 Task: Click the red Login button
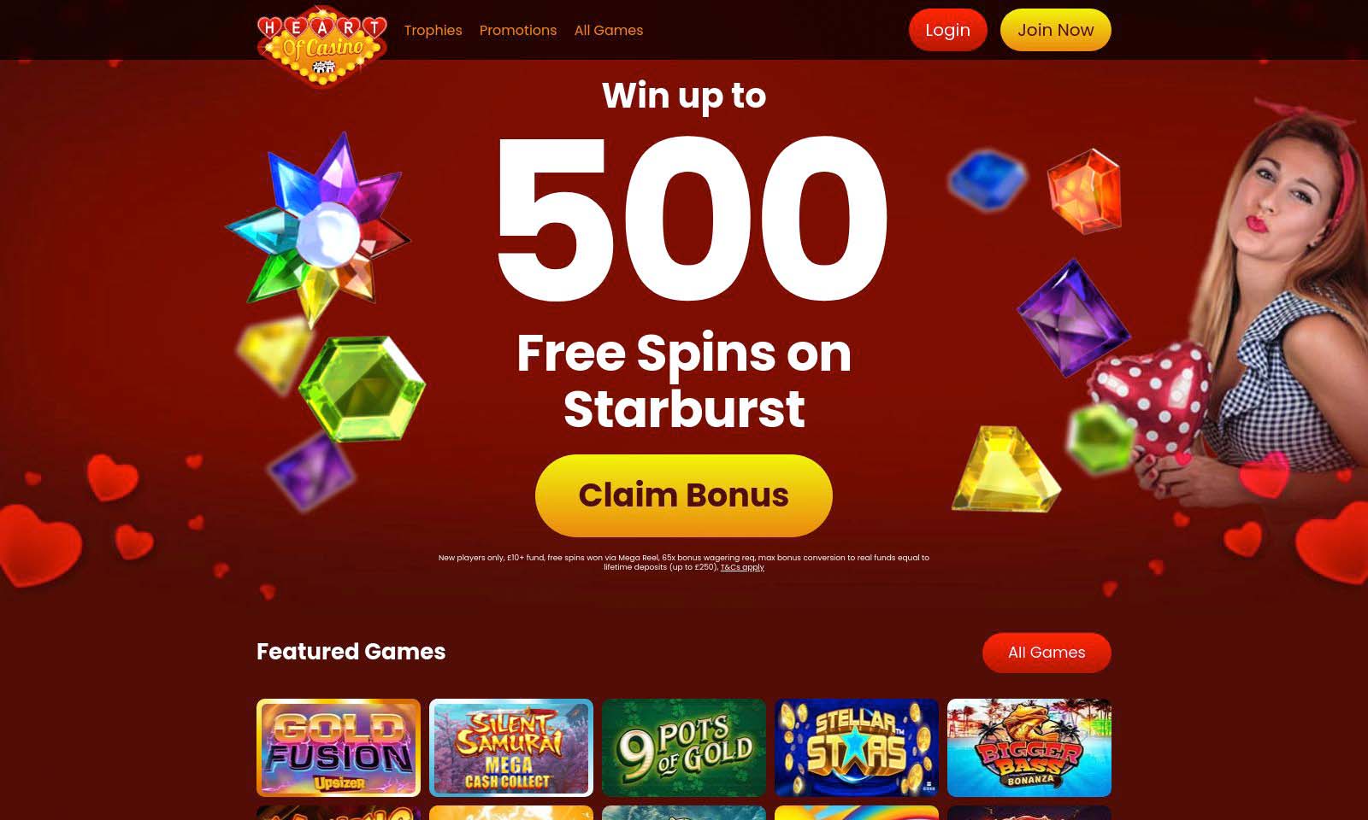[947, 30]
